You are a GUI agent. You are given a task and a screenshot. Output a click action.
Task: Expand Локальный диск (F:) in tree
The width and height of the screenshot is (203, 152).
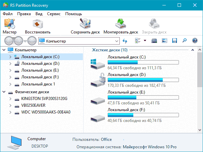pyautogui.click(x=10, y=77)
